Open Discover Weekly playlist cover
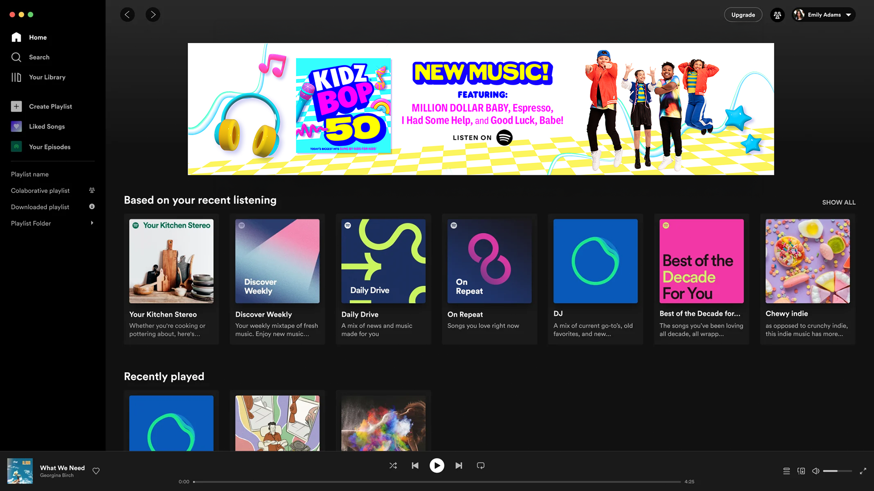The width and height of the screenshot is (874, 491). pos(277,261)
